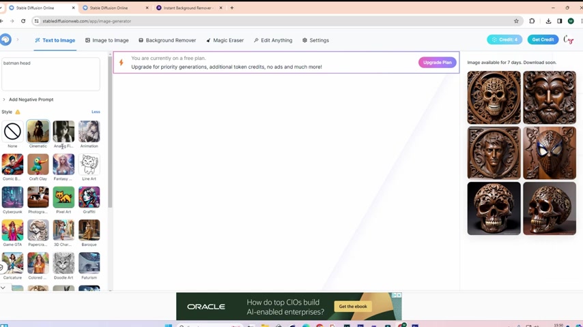Open the Text to Image tab

coord(55,40)
